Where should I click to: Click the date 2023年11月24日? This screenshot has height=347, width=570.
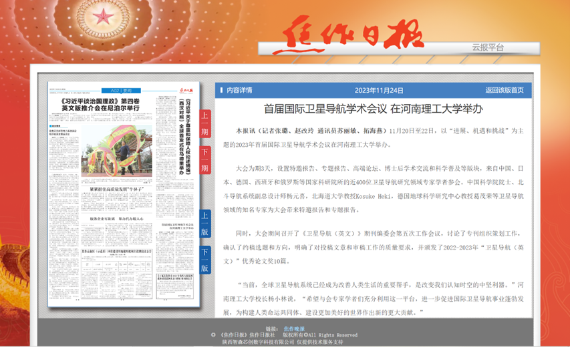379,90
